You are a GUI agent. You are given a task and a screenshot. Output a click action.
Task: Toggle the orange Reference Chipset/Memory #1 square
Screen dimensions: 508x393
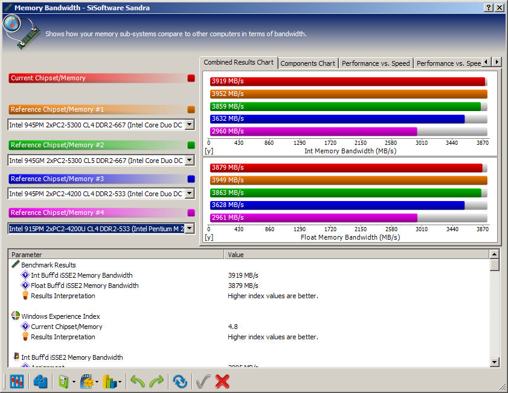point(191,109)
